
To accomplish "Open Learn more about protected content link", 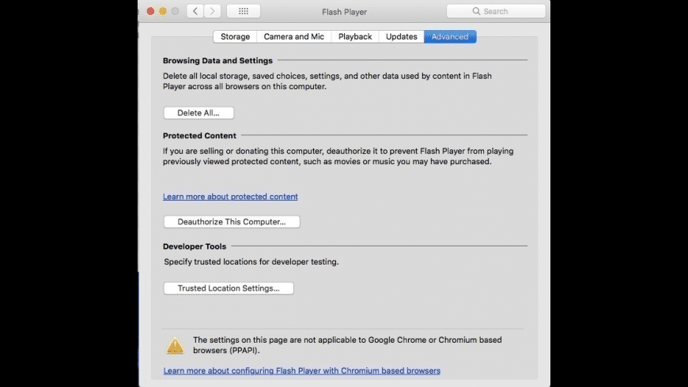I will [230, 197].
